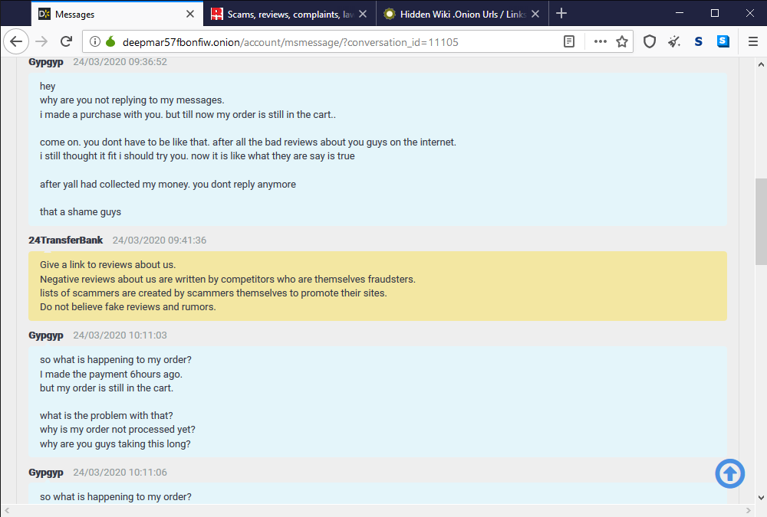This screenshot has height=517, width=767.
Task: Click 'Negative reviews about us' line
Action: tap(228, 280)
